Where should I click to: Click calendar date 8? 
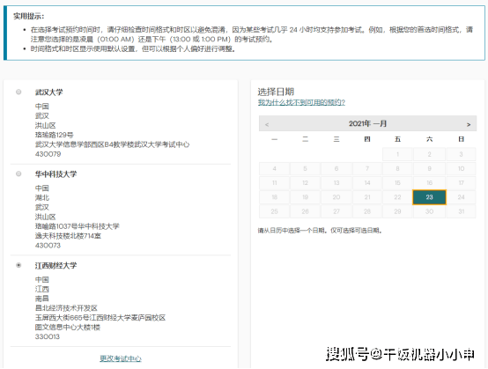[397, 168]
